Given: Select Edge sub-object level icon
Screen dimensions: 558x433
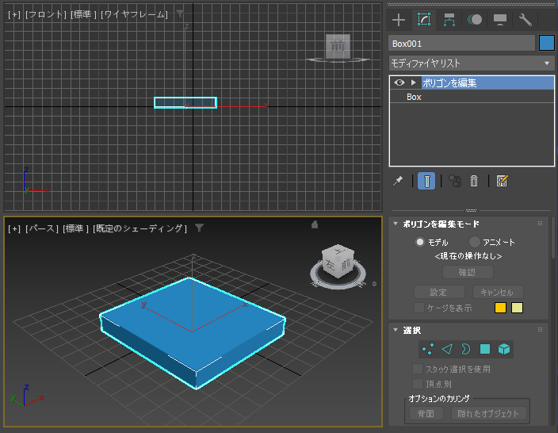Looking at the screenshot, I should tap(447, 349).
